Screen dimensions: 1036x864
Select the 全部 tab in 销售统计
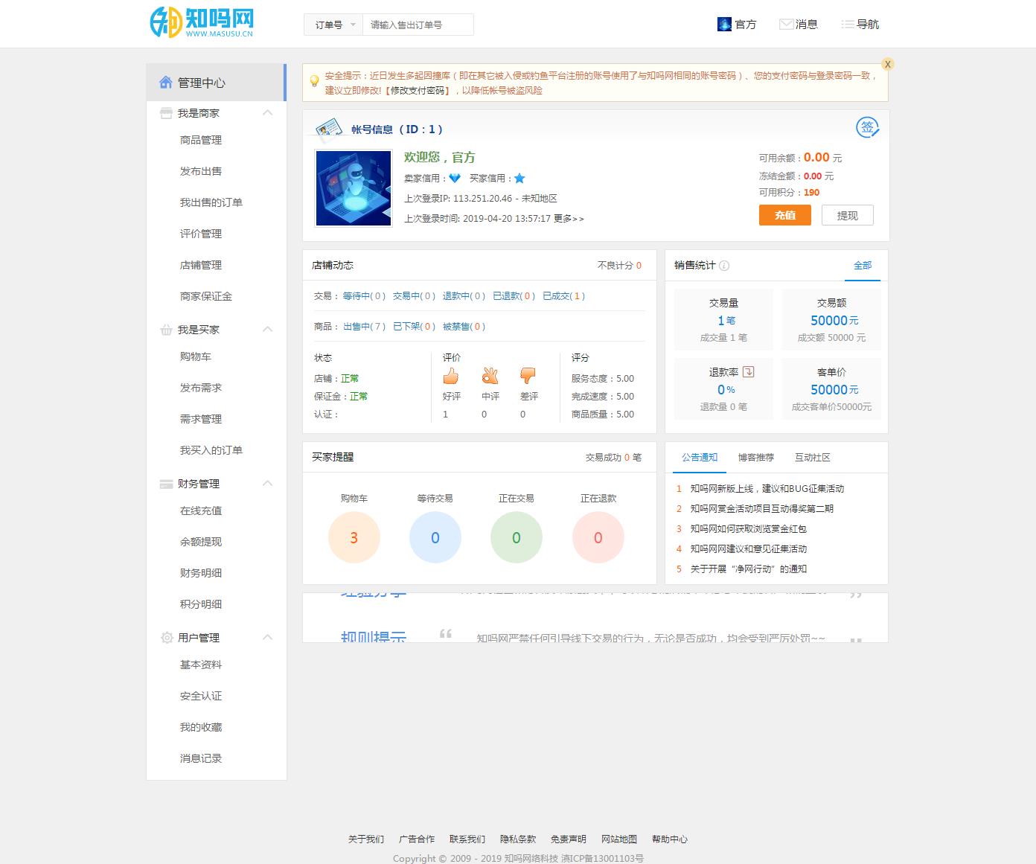click(x=863, y=266)
